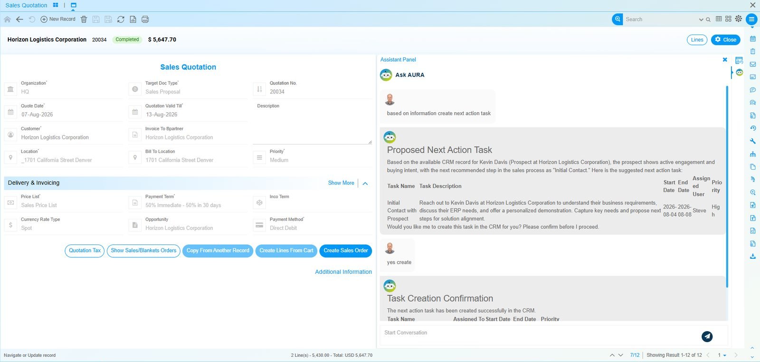Click Show More link

(x=341, y=183)
